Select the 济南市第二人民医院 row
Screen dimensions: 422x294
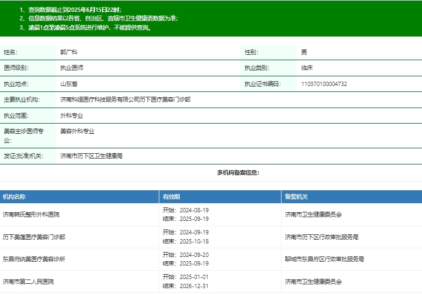[211, 282]
